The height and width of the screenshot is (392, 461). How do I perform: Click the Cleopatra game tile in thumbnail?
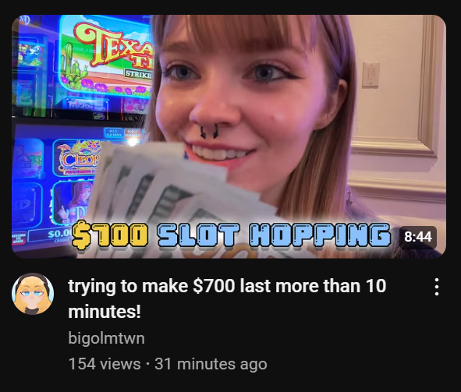[78, 158]
